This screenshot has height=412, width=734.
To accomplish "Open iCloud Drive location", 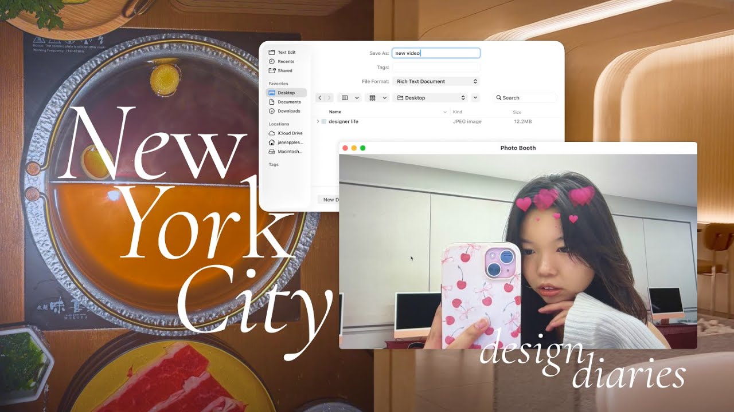I will [x=286, y=133].
